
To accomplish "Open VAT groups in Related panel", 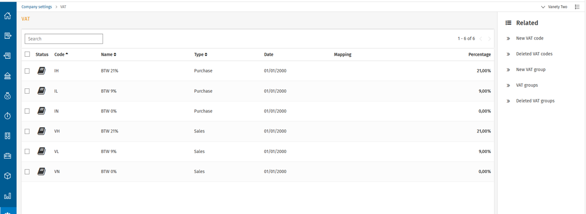I will tap(527, 85).
